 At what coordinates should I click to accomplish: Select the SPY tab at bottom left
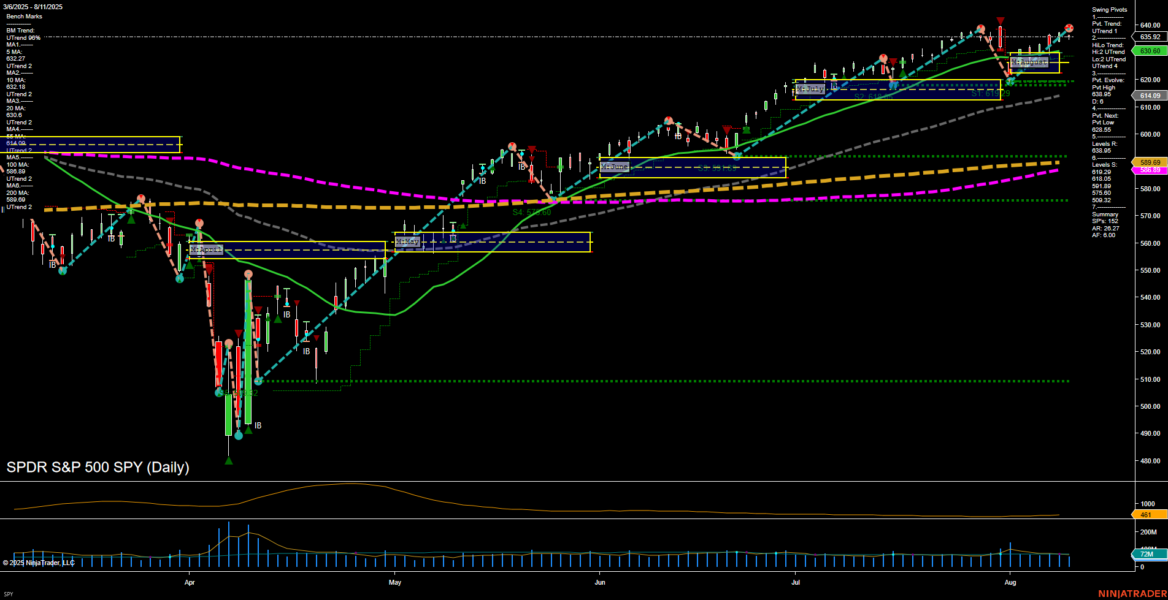click(x=9, y=594)
